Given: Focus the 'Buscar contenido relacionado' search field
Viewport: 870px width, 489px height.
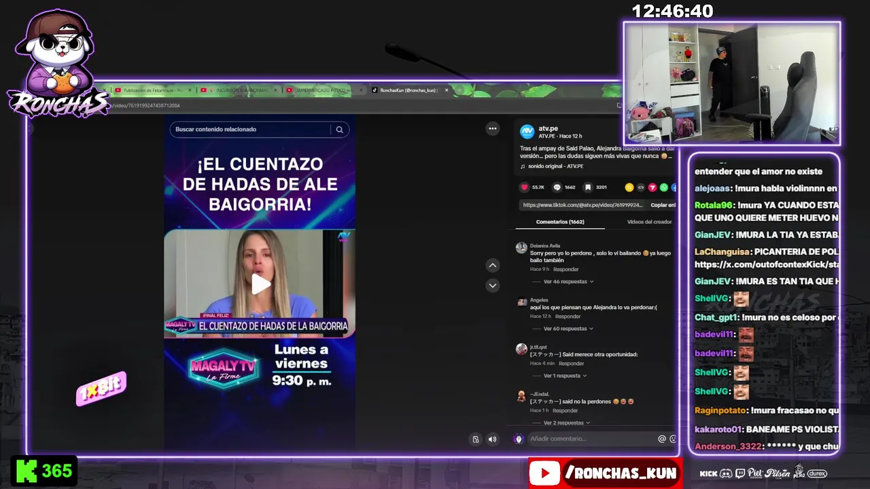Looking at the screenshot, I should click(259, 129).
